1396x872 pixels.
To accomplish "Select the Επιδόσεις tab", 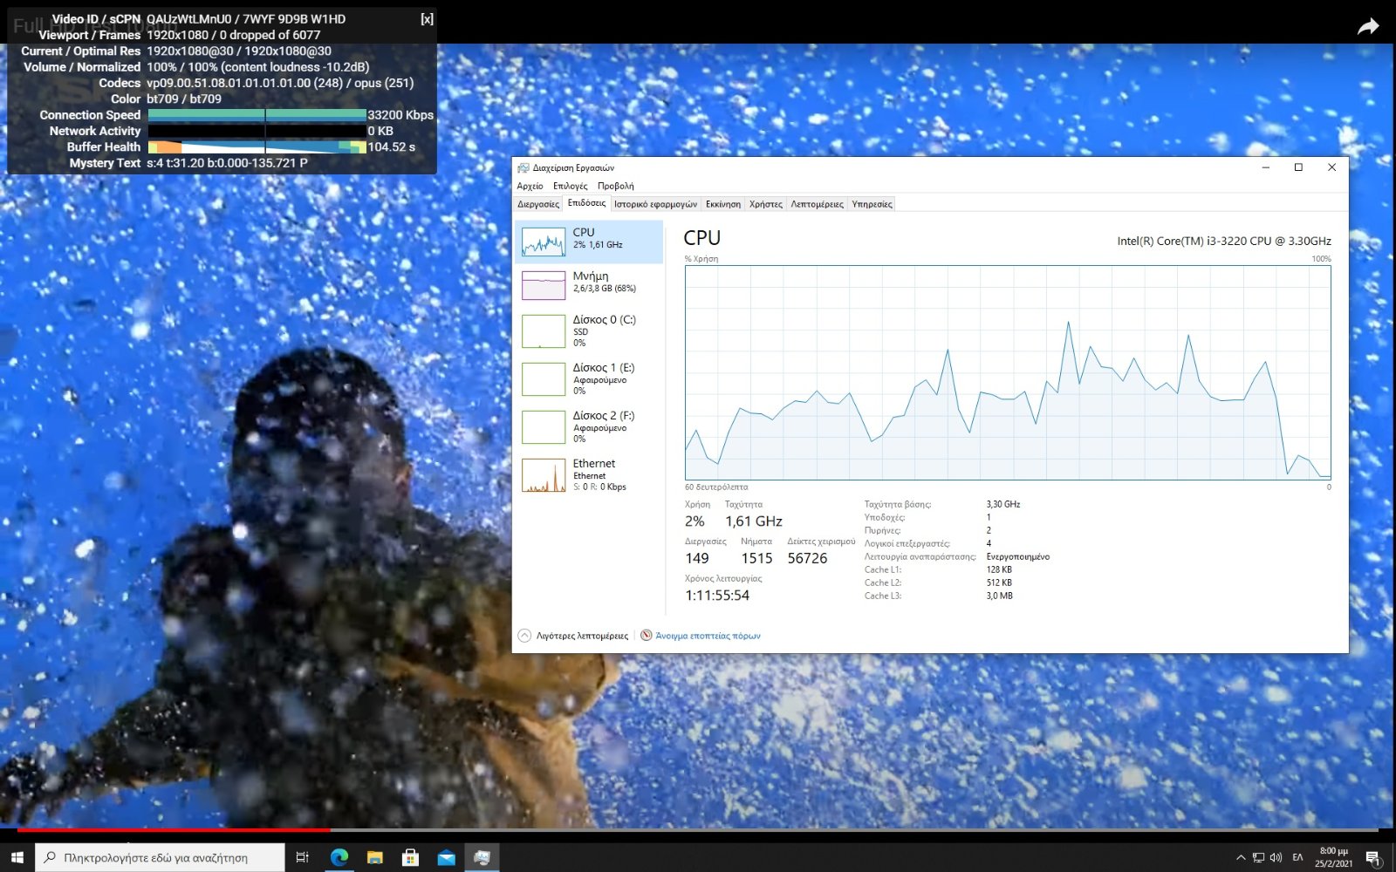I will [x=586, y=203].
